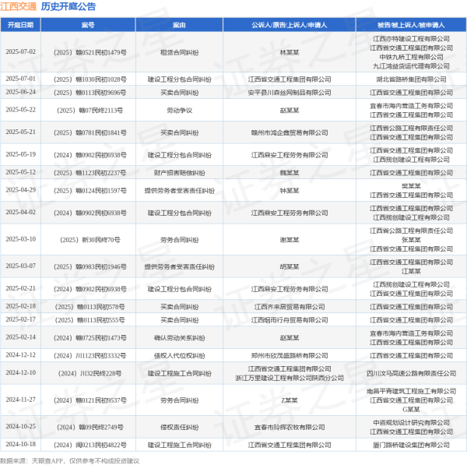467x465 pixels.
Task: Select case number (2025)赣0113民初9696号
Action: 90,93
